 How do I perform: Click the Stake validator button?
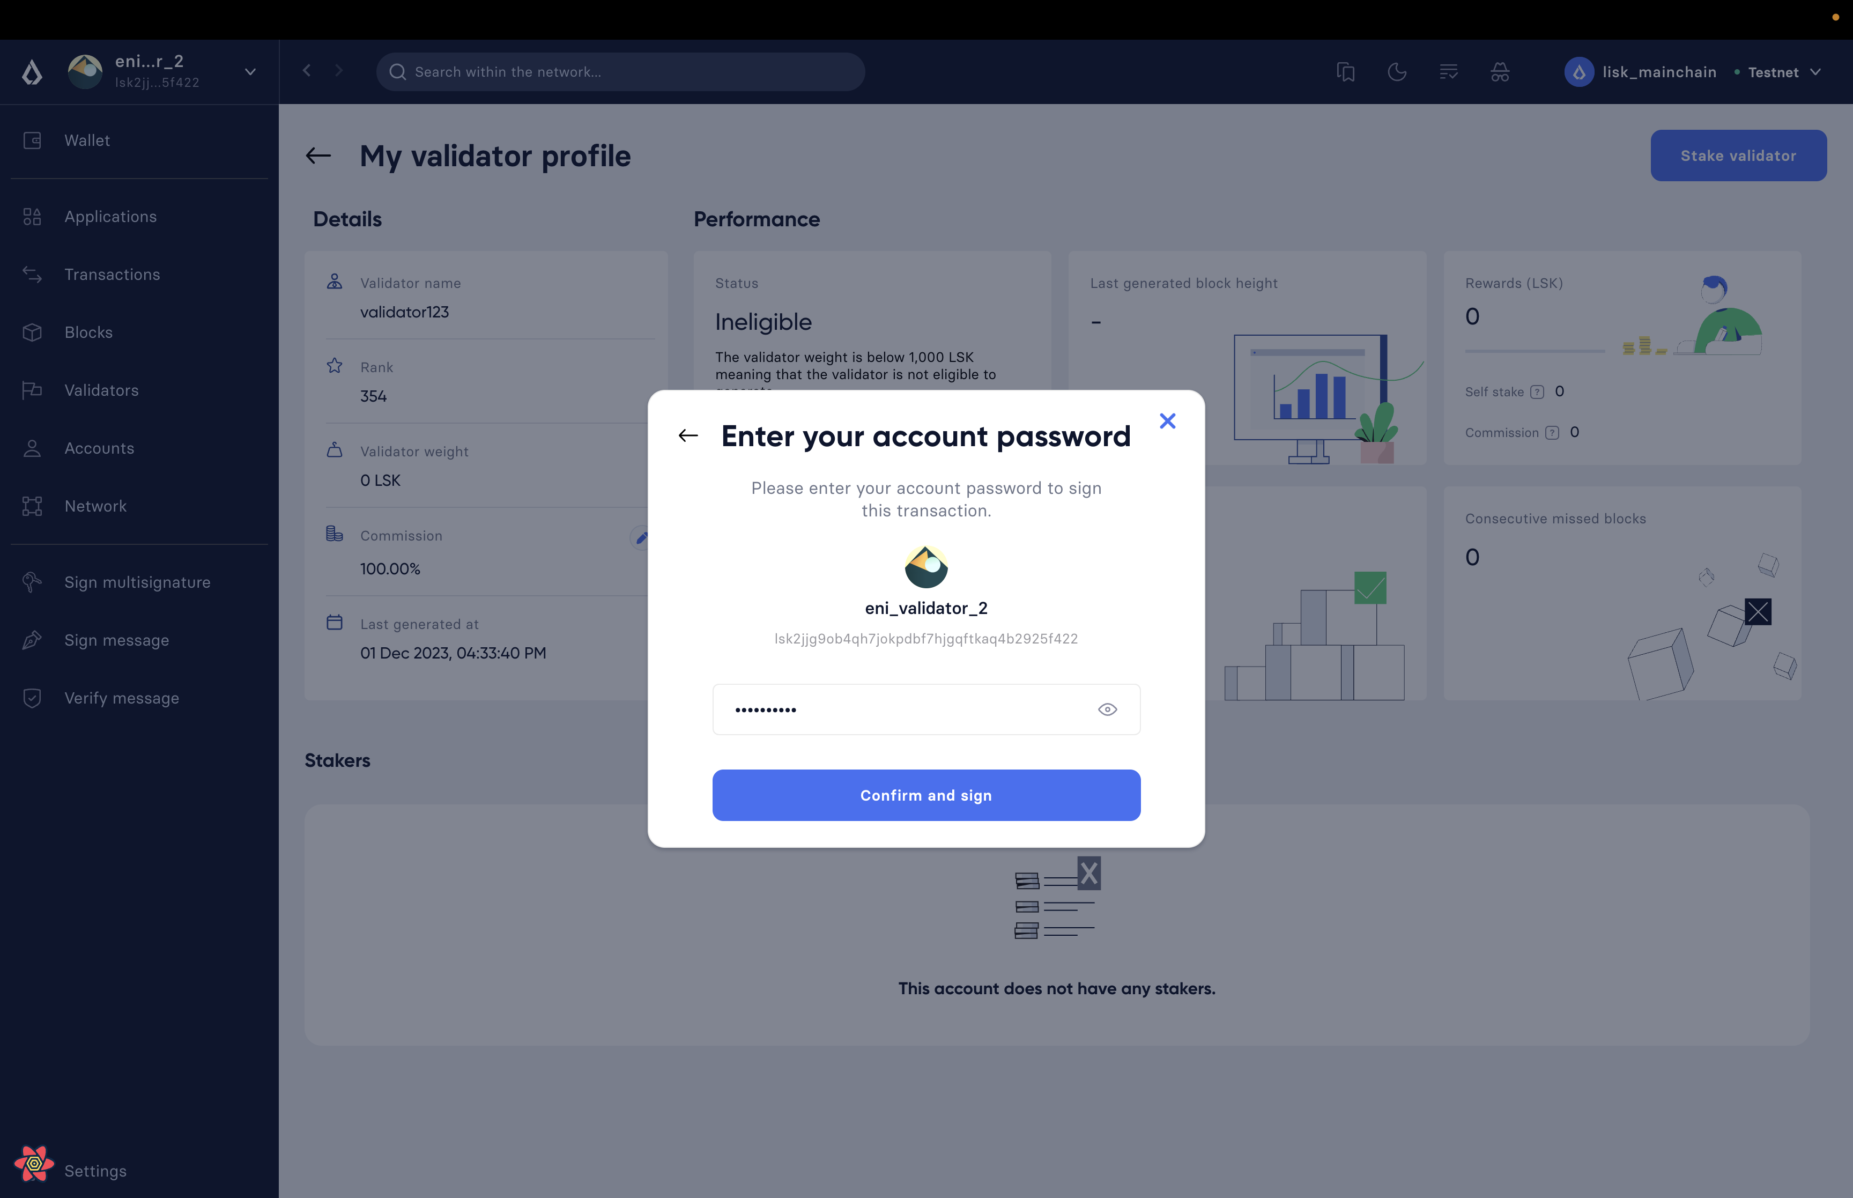click(x=1738, y=156)
